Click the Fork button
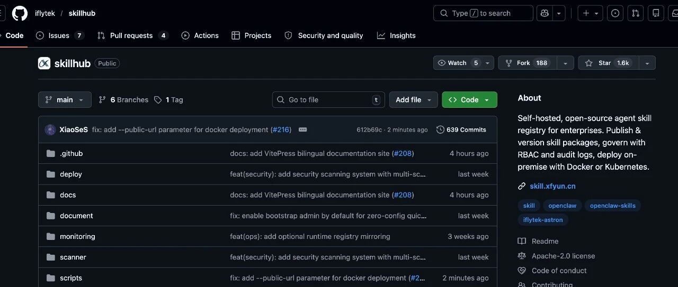 [528, 63]
